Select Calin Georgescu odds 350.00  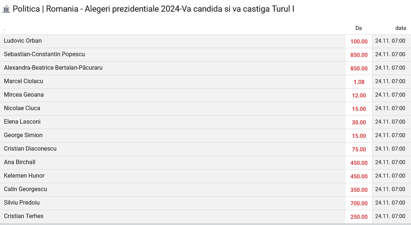[359, 190]
